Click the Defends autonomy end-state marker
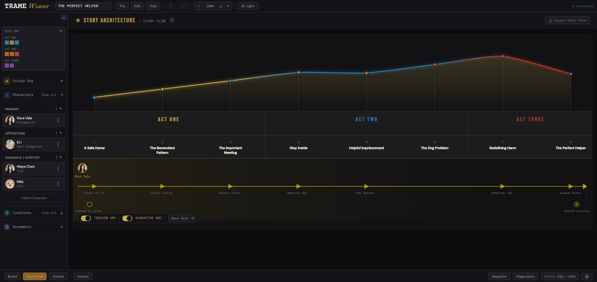Viewport: 597px width, 282px height. [x=577, y=204]
